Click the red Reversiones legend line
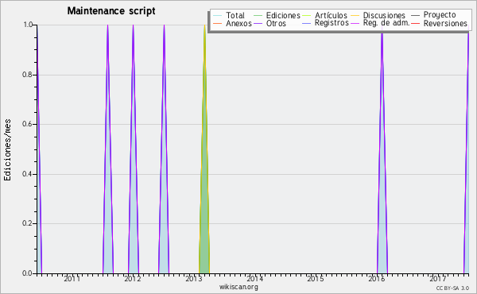 (415, 23)
